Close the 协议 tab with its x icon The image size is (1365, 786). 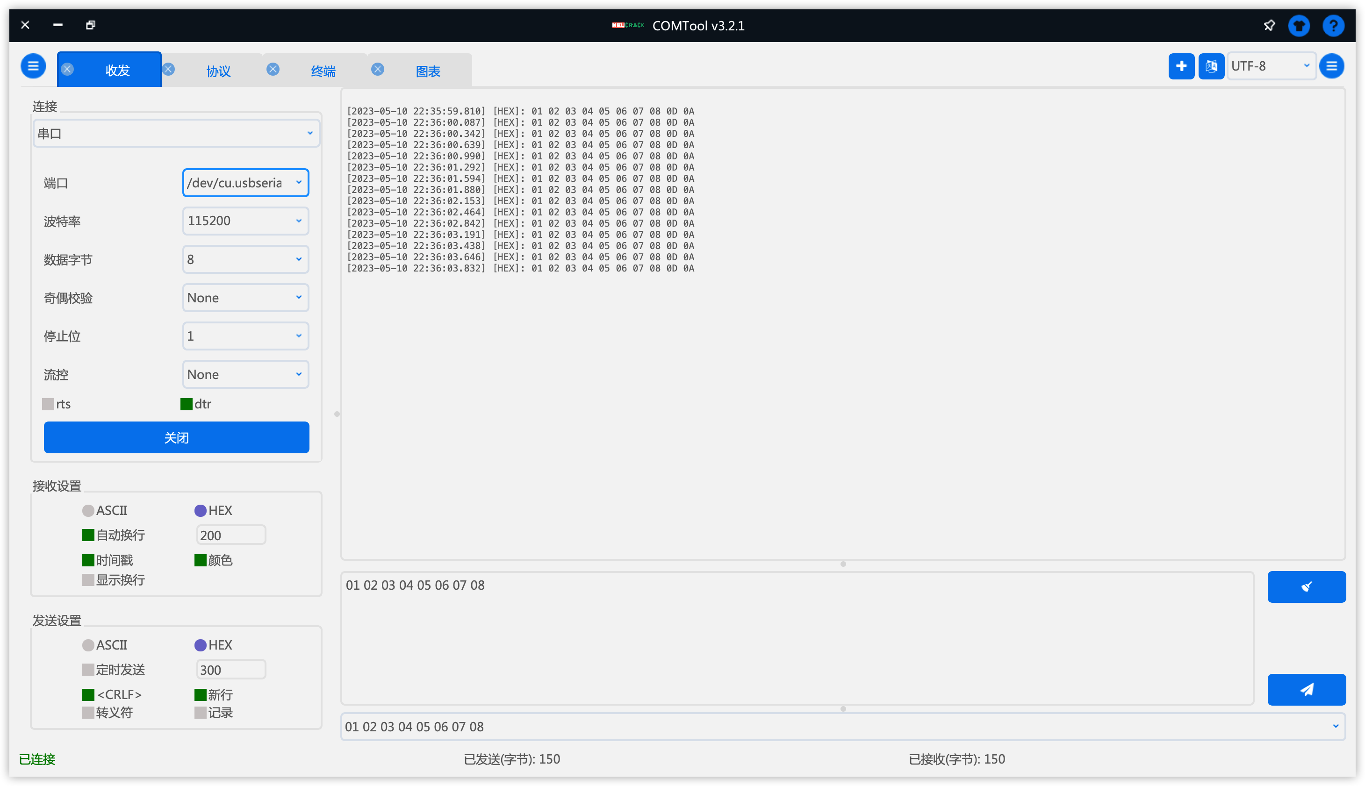point(168,69)
